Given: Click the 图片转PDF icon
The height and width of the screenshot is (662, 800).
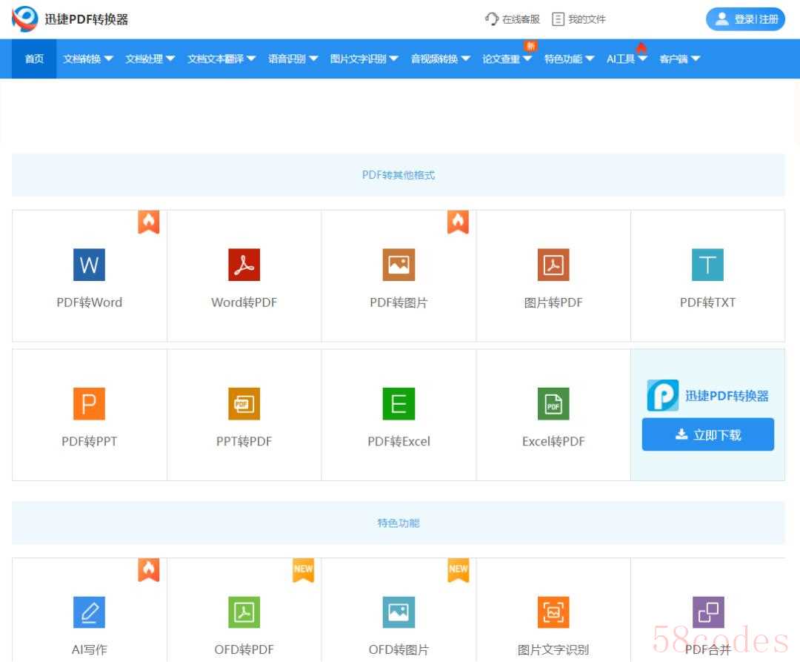Looking at the screenshot, I should (x=553, y=265).
